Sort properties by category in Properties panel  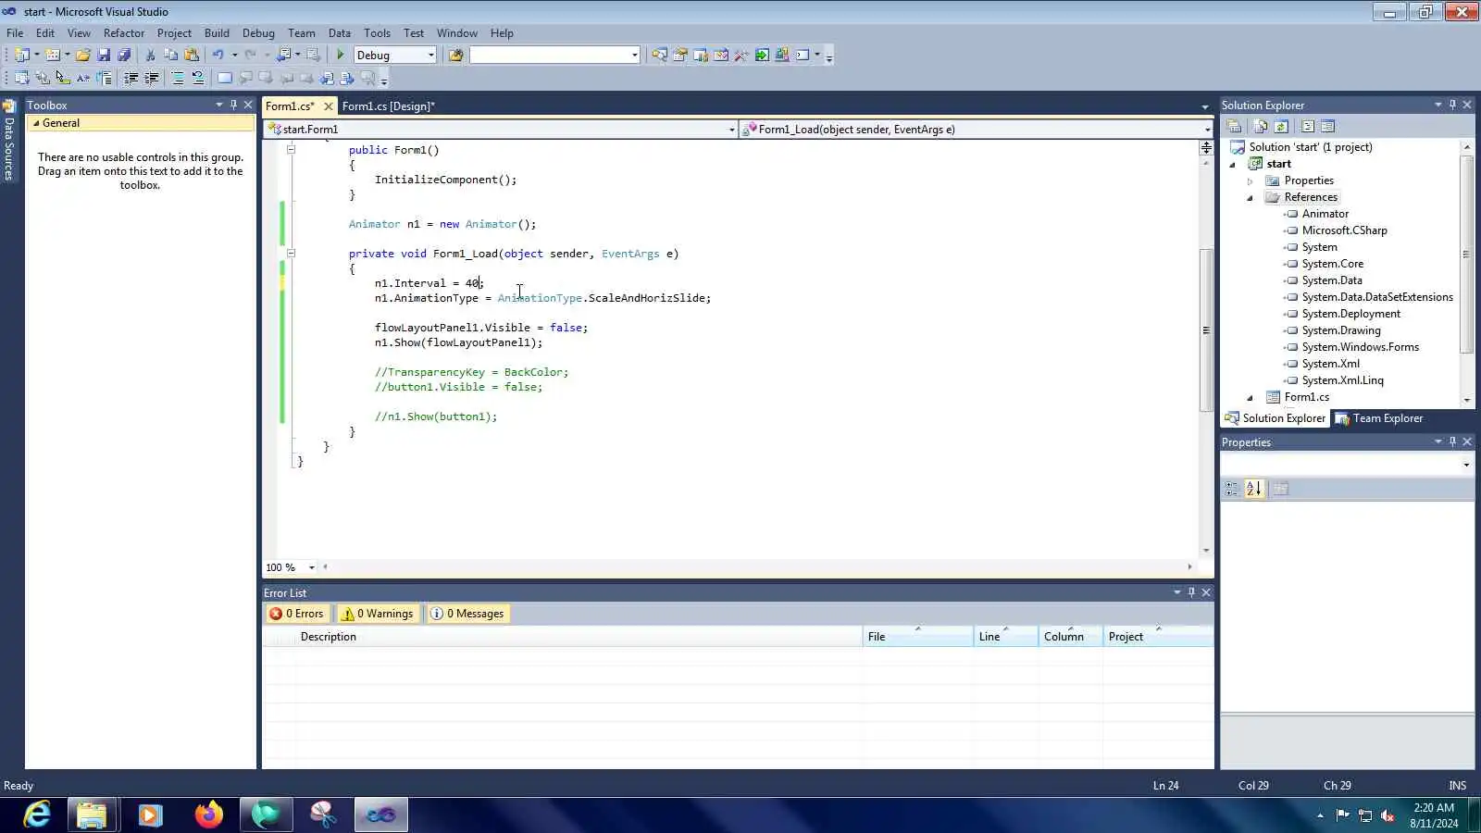click(1232, 489)
